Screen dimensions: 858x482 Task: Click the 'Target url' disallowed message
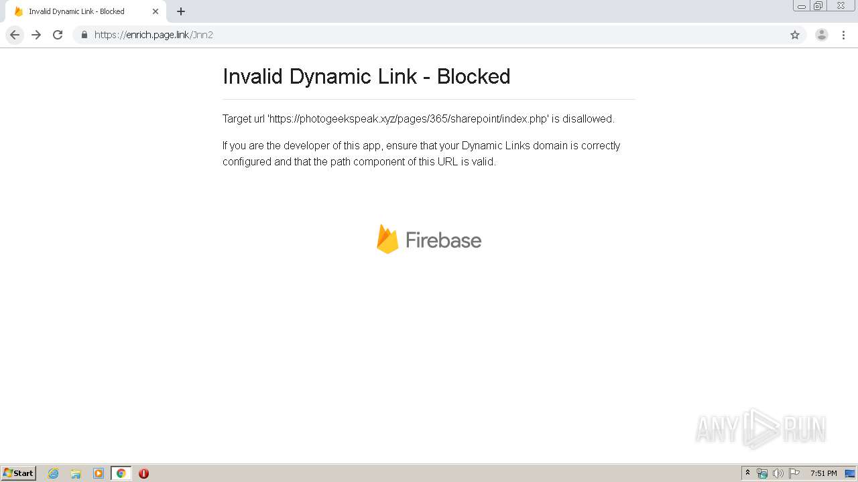418,118
